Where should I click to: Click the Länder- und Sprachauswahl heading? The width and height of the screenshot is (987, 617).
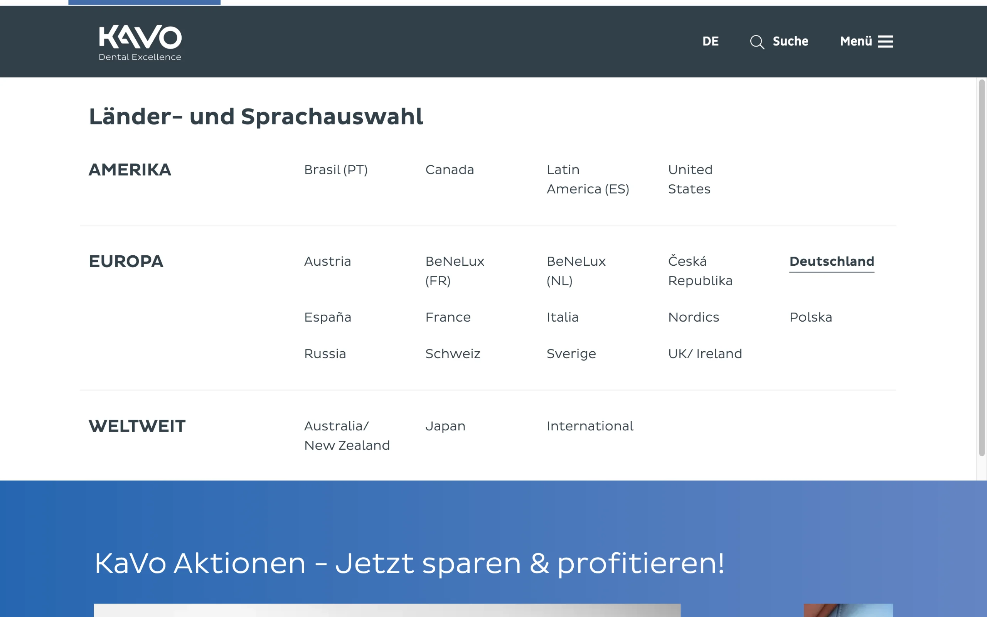[256, 117]
